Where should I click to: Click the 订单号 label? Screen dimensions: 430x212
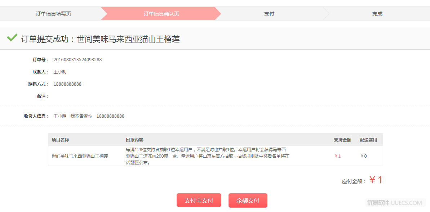pos(41,60)
